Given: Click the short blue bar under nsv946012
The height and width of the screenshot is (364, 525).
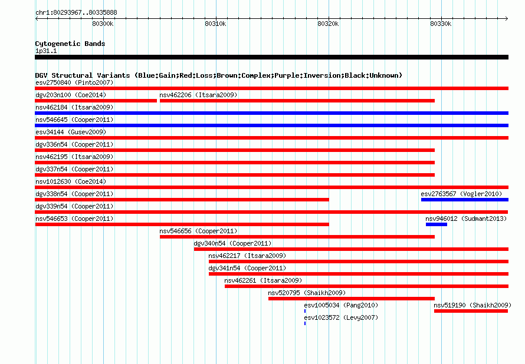Looking at the screenshot, I should point(437,224).
